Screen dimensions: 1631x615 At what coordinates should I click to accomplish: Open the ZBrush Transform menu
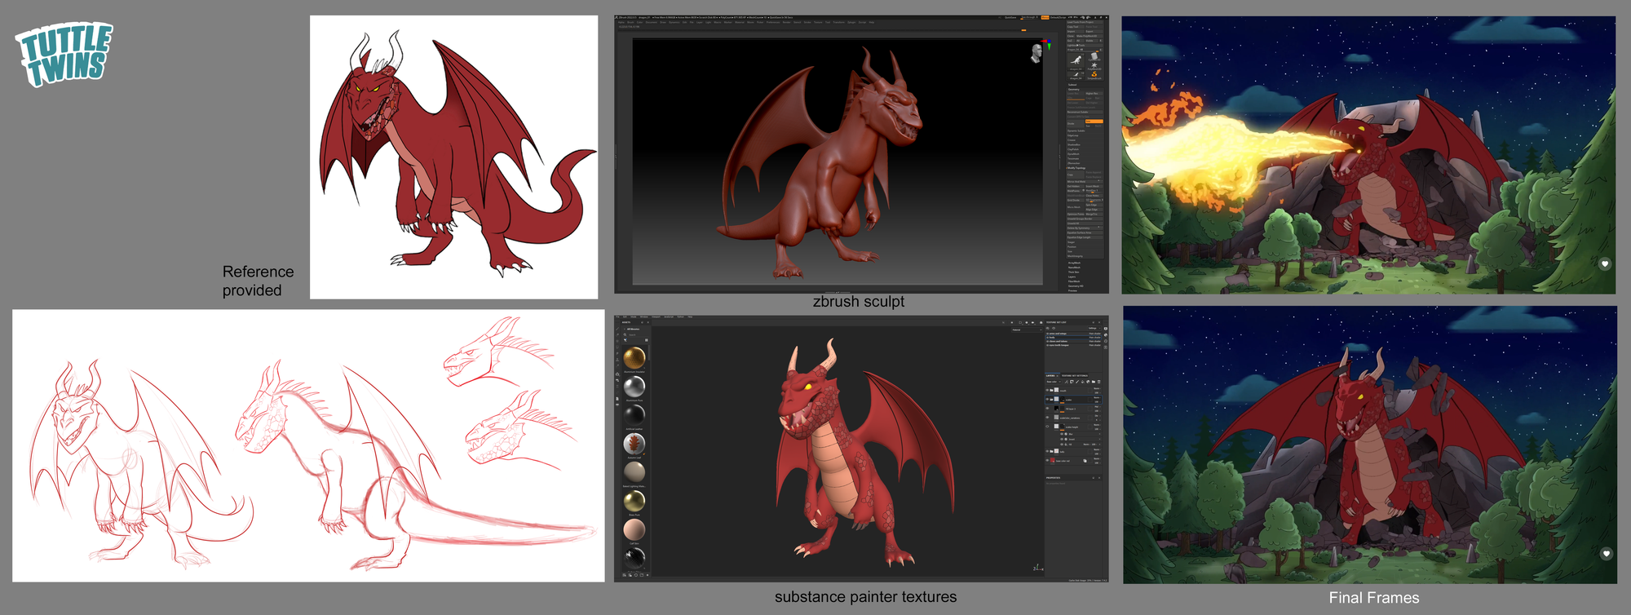coord(838,22)
